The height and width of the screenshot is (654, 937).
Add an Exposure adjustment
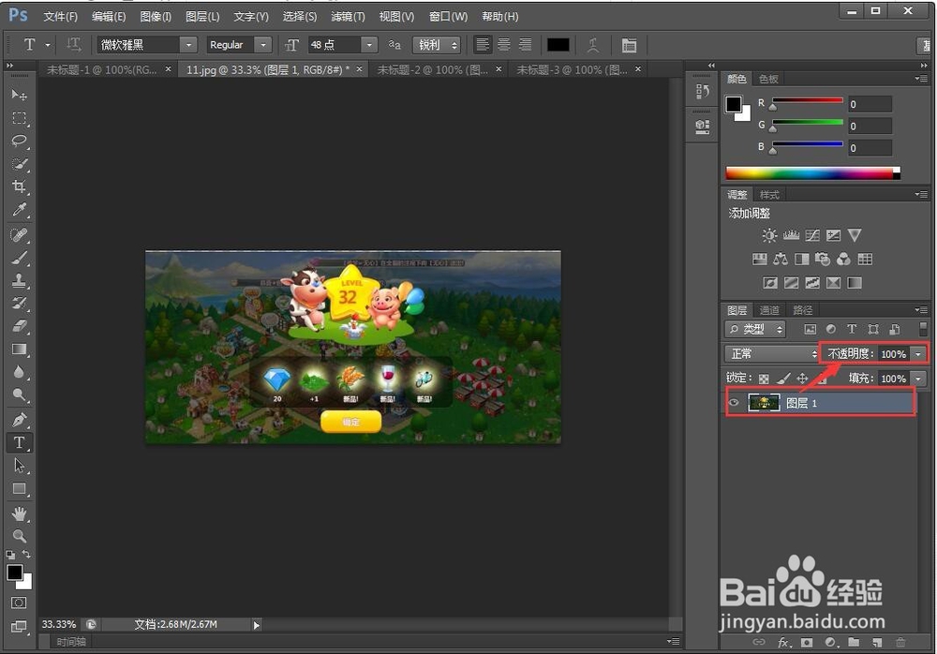pos(834,235)
